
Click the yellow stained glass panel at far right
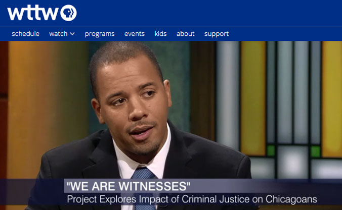[x=332, y=99]
